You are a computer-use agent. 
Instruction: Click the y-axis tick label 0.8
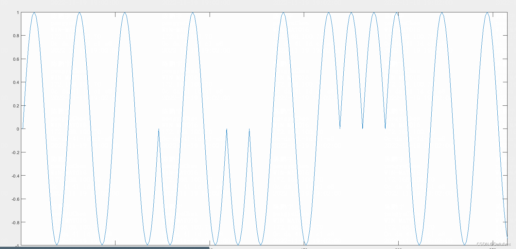click(x=16, y=36)
